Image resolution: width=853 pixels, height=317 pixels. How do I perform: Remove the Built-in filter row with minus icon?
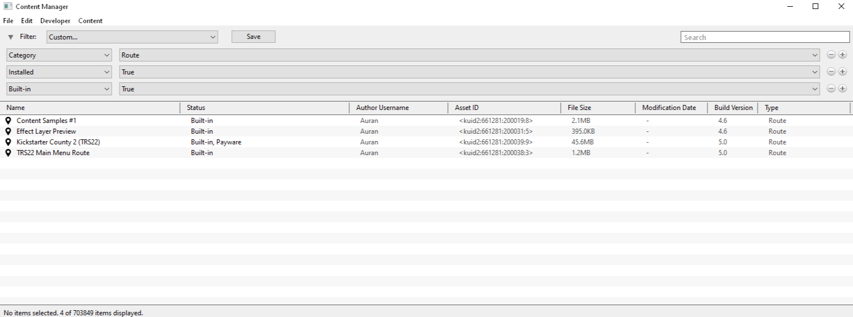pos(831,89)
